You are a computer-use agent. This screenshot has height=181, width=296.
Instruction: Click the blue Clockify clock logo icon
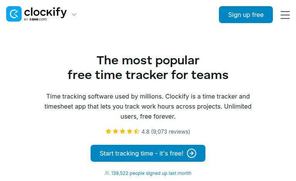coord(14,14)
